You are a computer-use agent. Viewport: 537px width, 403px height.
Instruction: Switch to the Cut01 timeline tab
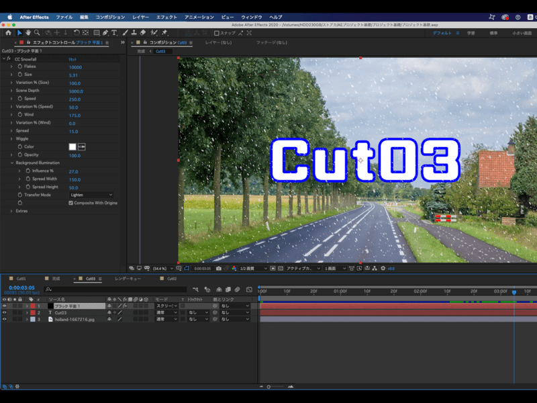coord(21,278)
